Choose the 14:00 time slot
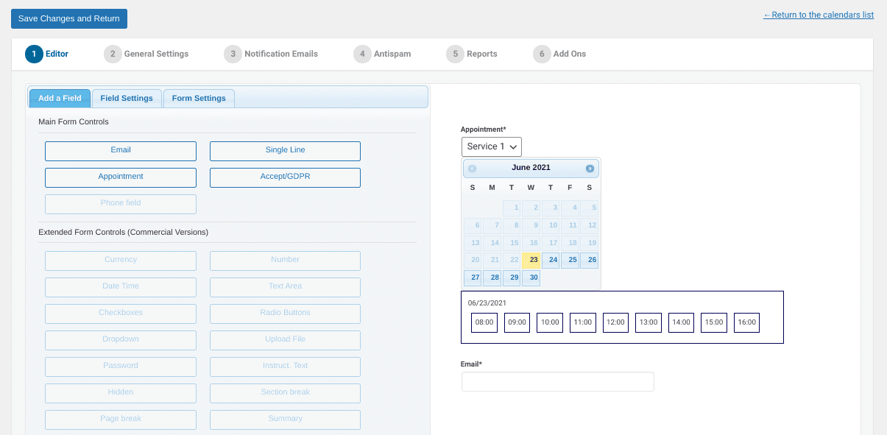This screenshot has width=887, height=435. click(681, 322)
